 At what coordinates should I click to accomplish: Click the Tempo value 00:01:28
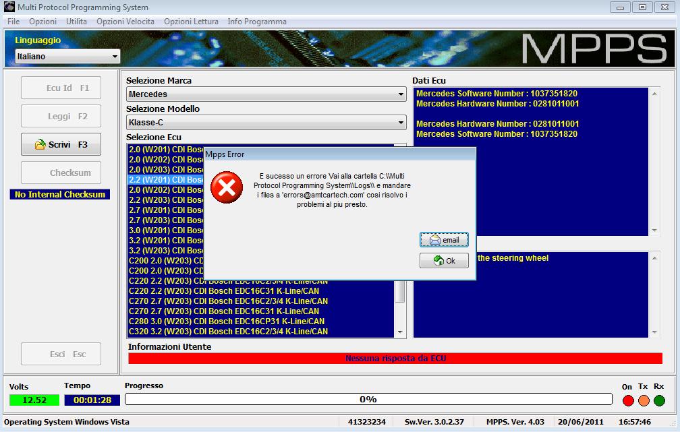[x=92, y=400]
